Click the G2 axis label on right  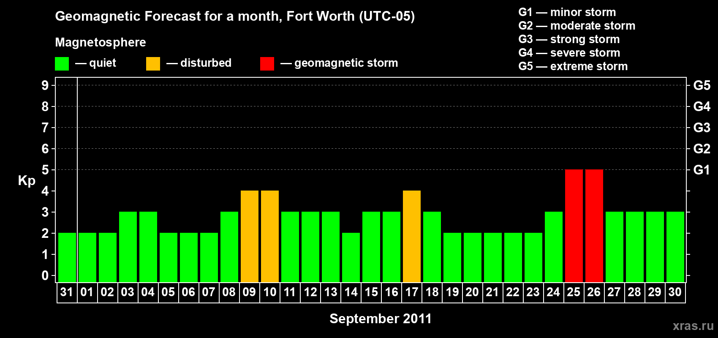click(x=702, y=149)
